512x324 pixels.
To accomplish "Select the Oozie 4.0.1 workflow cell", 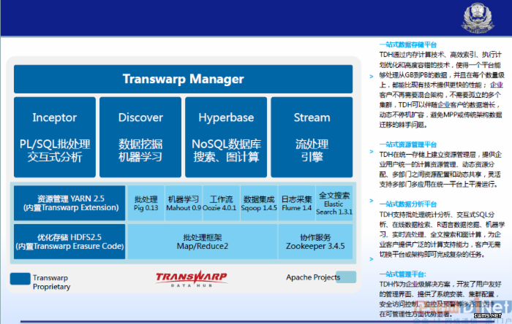I will tap(221, 203).
